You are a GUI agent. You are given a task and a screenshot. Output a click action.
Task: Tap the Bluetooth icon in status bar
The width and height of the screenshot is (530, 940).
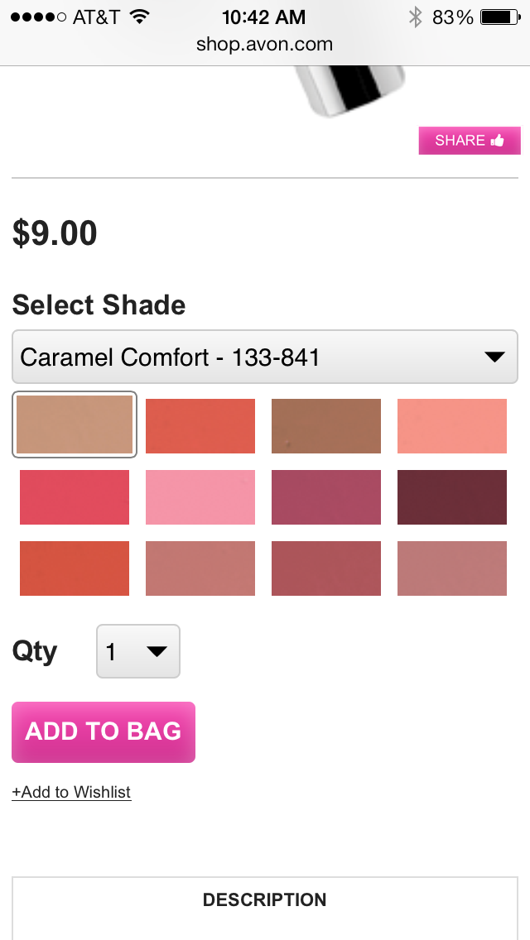pos(415,17)
